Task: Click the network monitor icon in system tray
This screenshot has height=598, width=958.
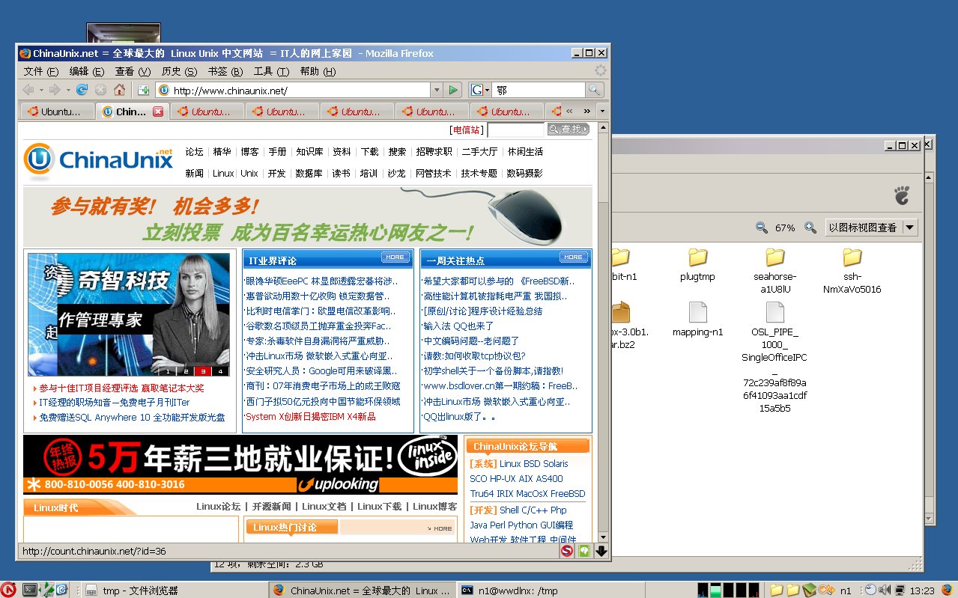Action: tap(900, 590)
